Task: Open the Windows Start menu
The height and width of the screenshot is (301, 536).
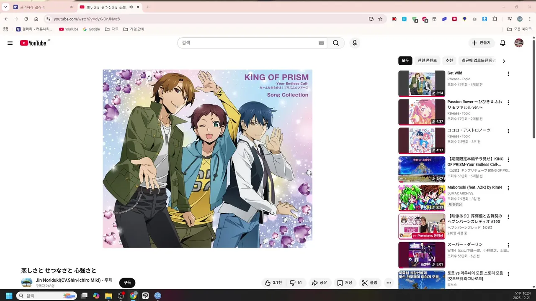Action: pos(8,296)
